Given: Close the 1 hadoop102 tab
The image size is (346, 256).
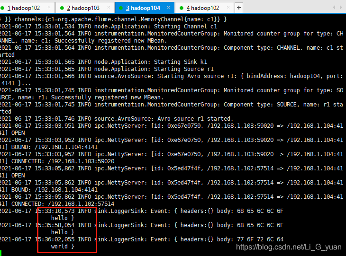Looking at the screenshot, I should coord(49,8).
